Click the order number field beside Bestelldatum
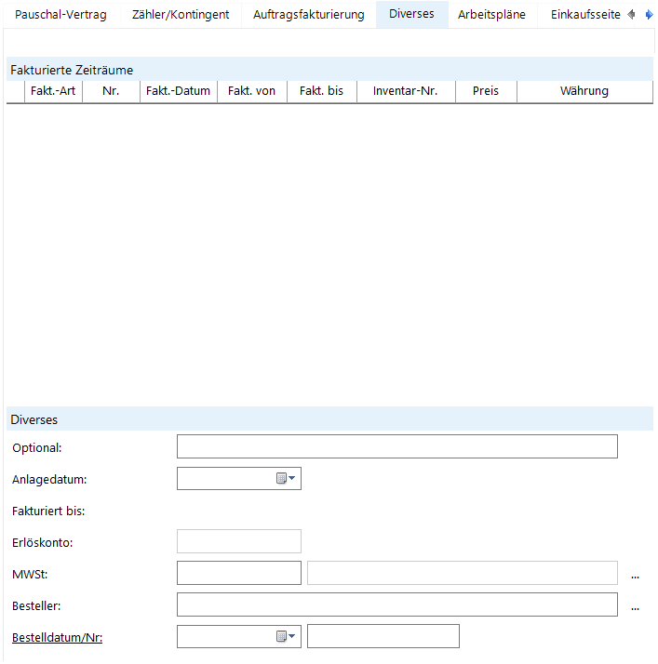 tap(383, 637)
